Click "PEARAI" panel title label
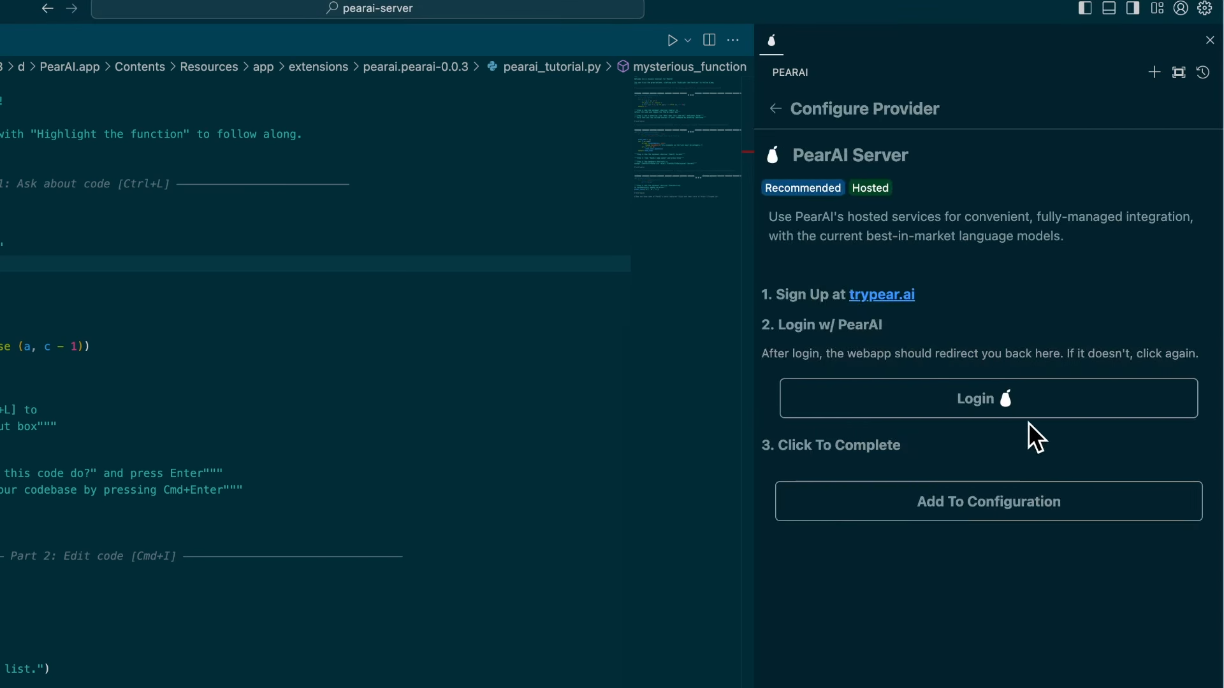1224x688 pixels. point(790,73)
